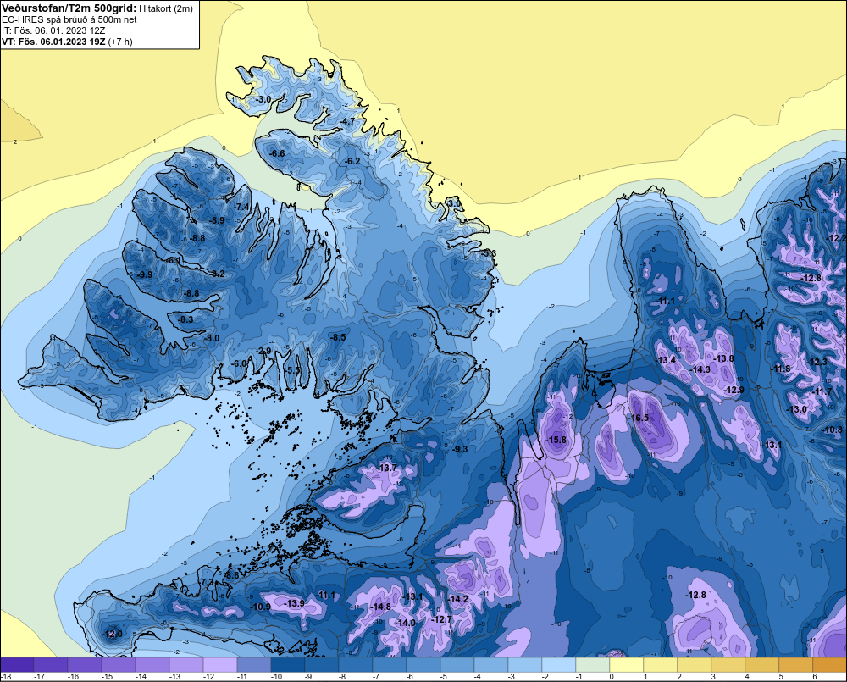Select the -14.8 temperature value

click(x=379, y=607)
